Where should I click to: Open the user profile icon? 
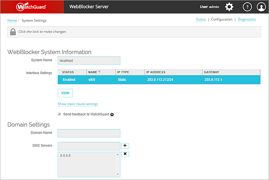click(261, 7)
